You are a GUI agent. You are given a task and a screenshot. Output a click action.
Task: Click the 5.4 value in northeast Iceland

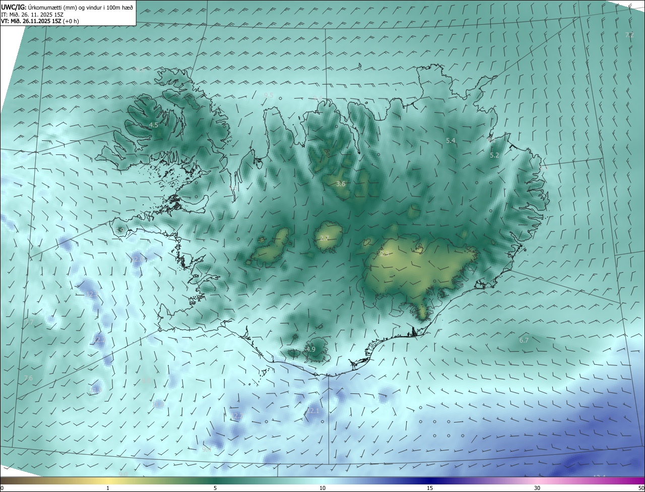(x=451, y=140)
